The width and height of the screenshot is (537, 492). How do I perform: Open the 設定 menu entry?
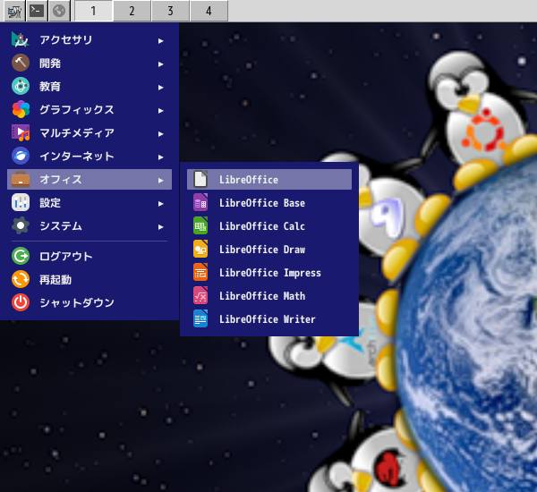[89, 203]
